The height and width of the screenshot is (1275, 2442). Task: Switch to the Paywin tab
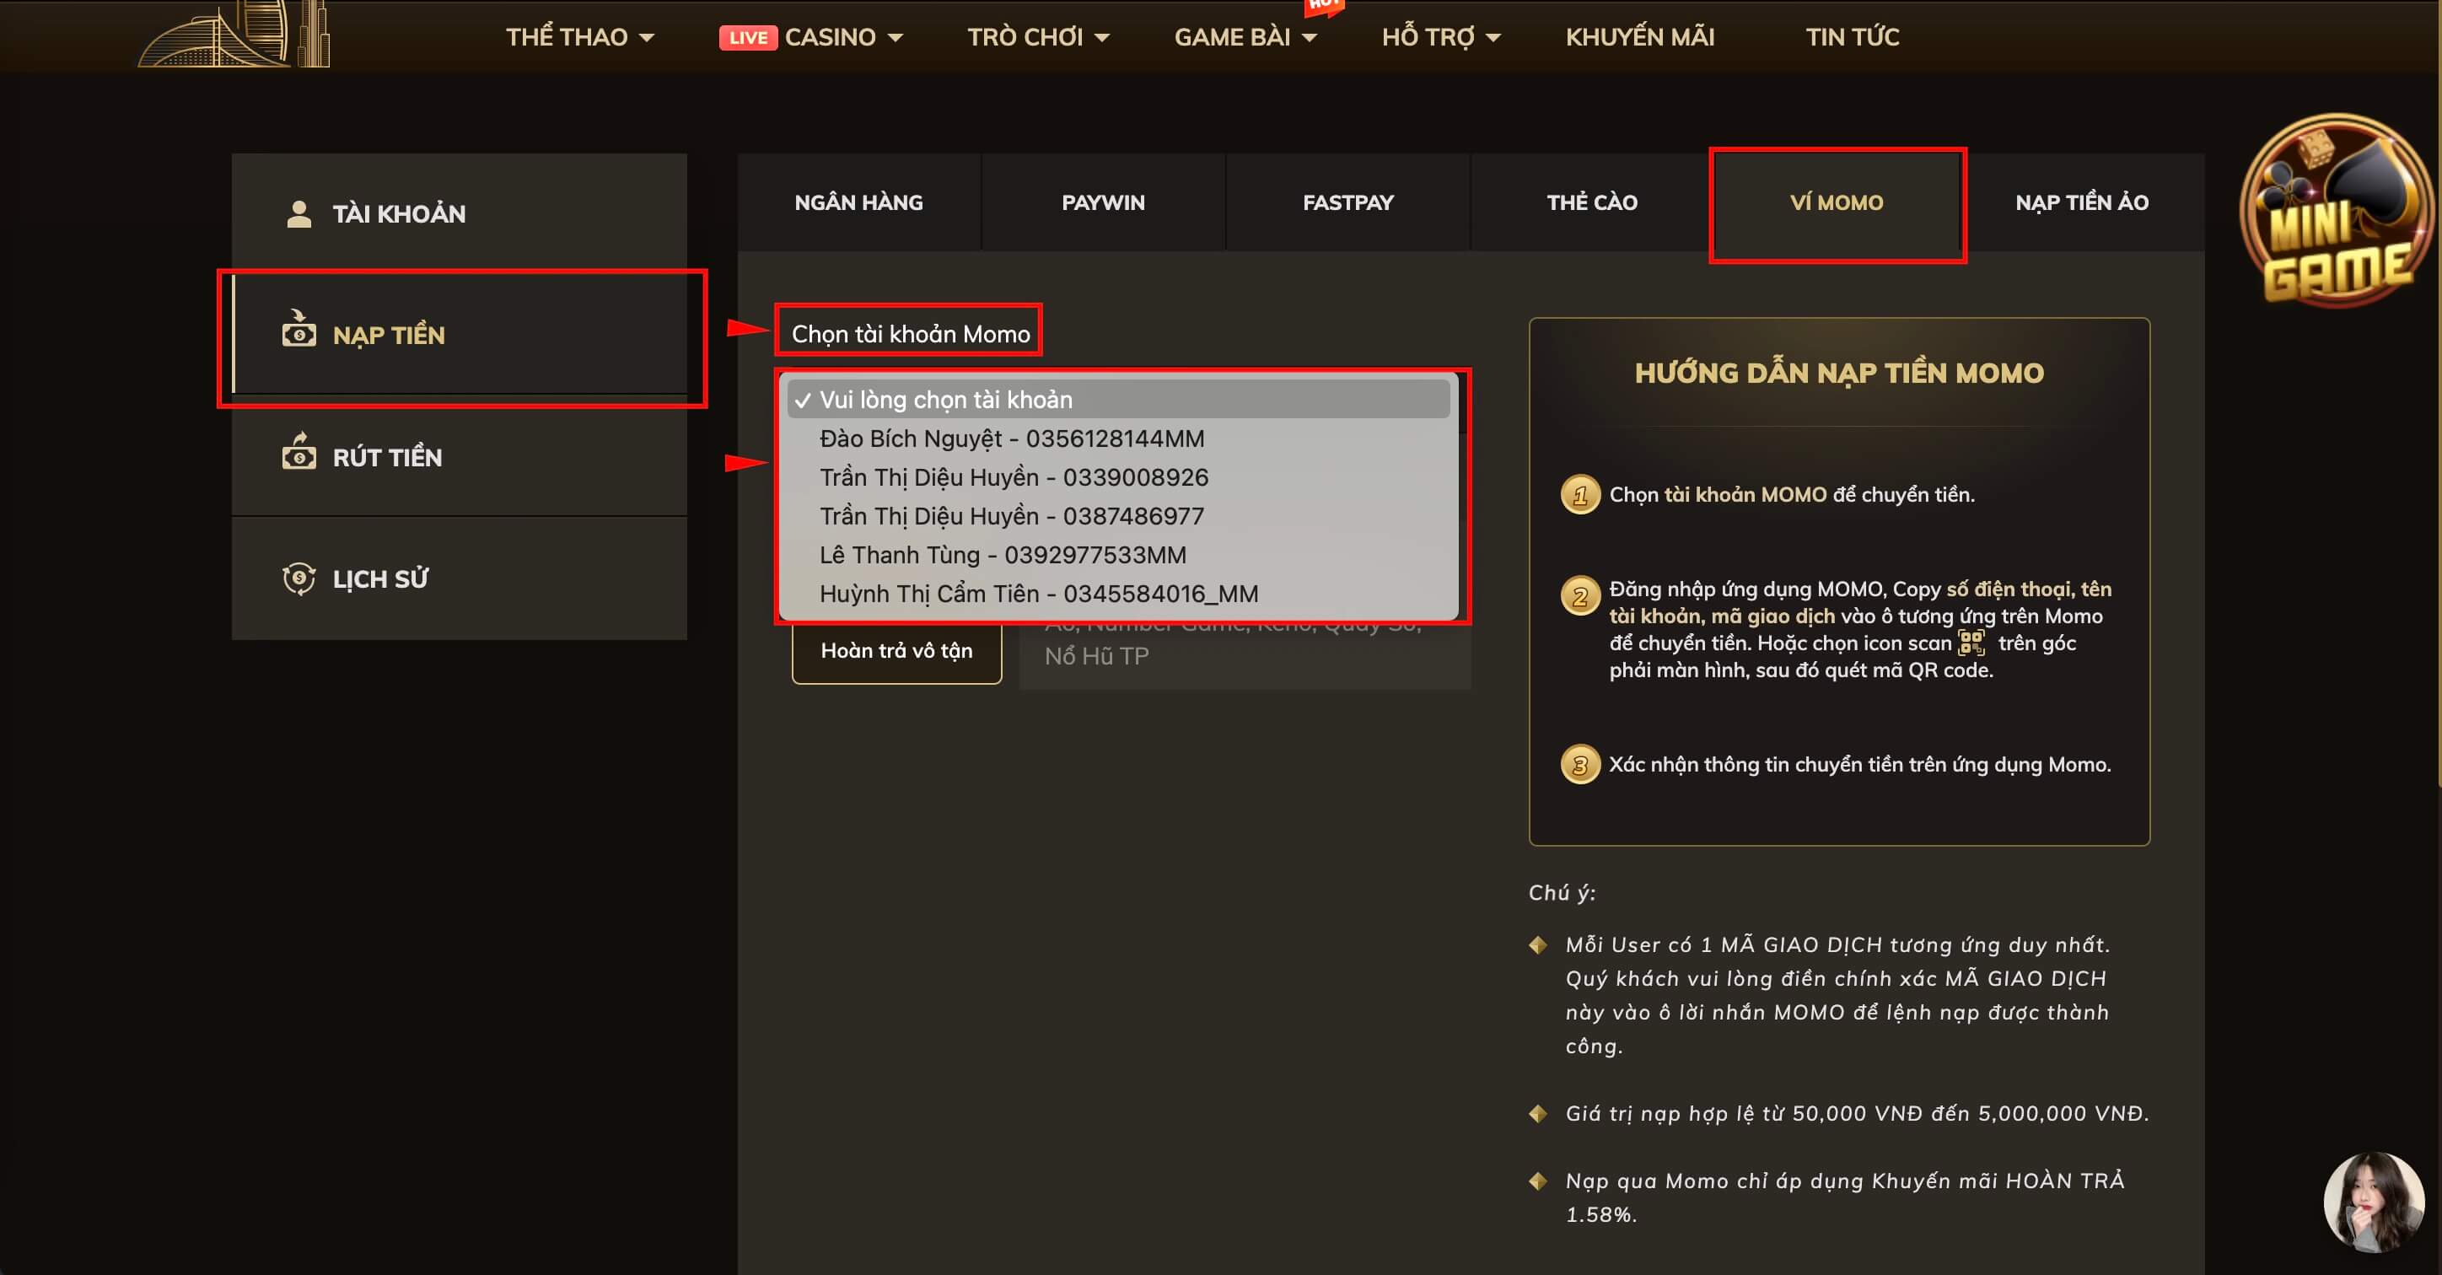(1104, 202)
